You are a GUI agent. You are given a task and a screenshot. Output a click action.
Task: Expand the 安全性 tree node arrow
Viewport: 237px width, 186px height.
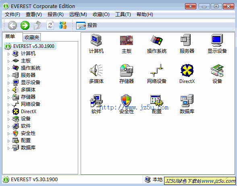click(x=8, y=134)
